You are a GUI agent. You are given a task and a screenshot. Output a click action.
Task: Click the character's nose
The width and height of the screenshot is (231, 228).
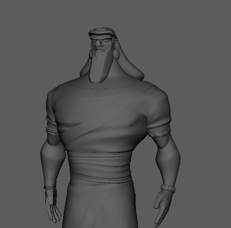pyautogui.click(x=99, y=45)
